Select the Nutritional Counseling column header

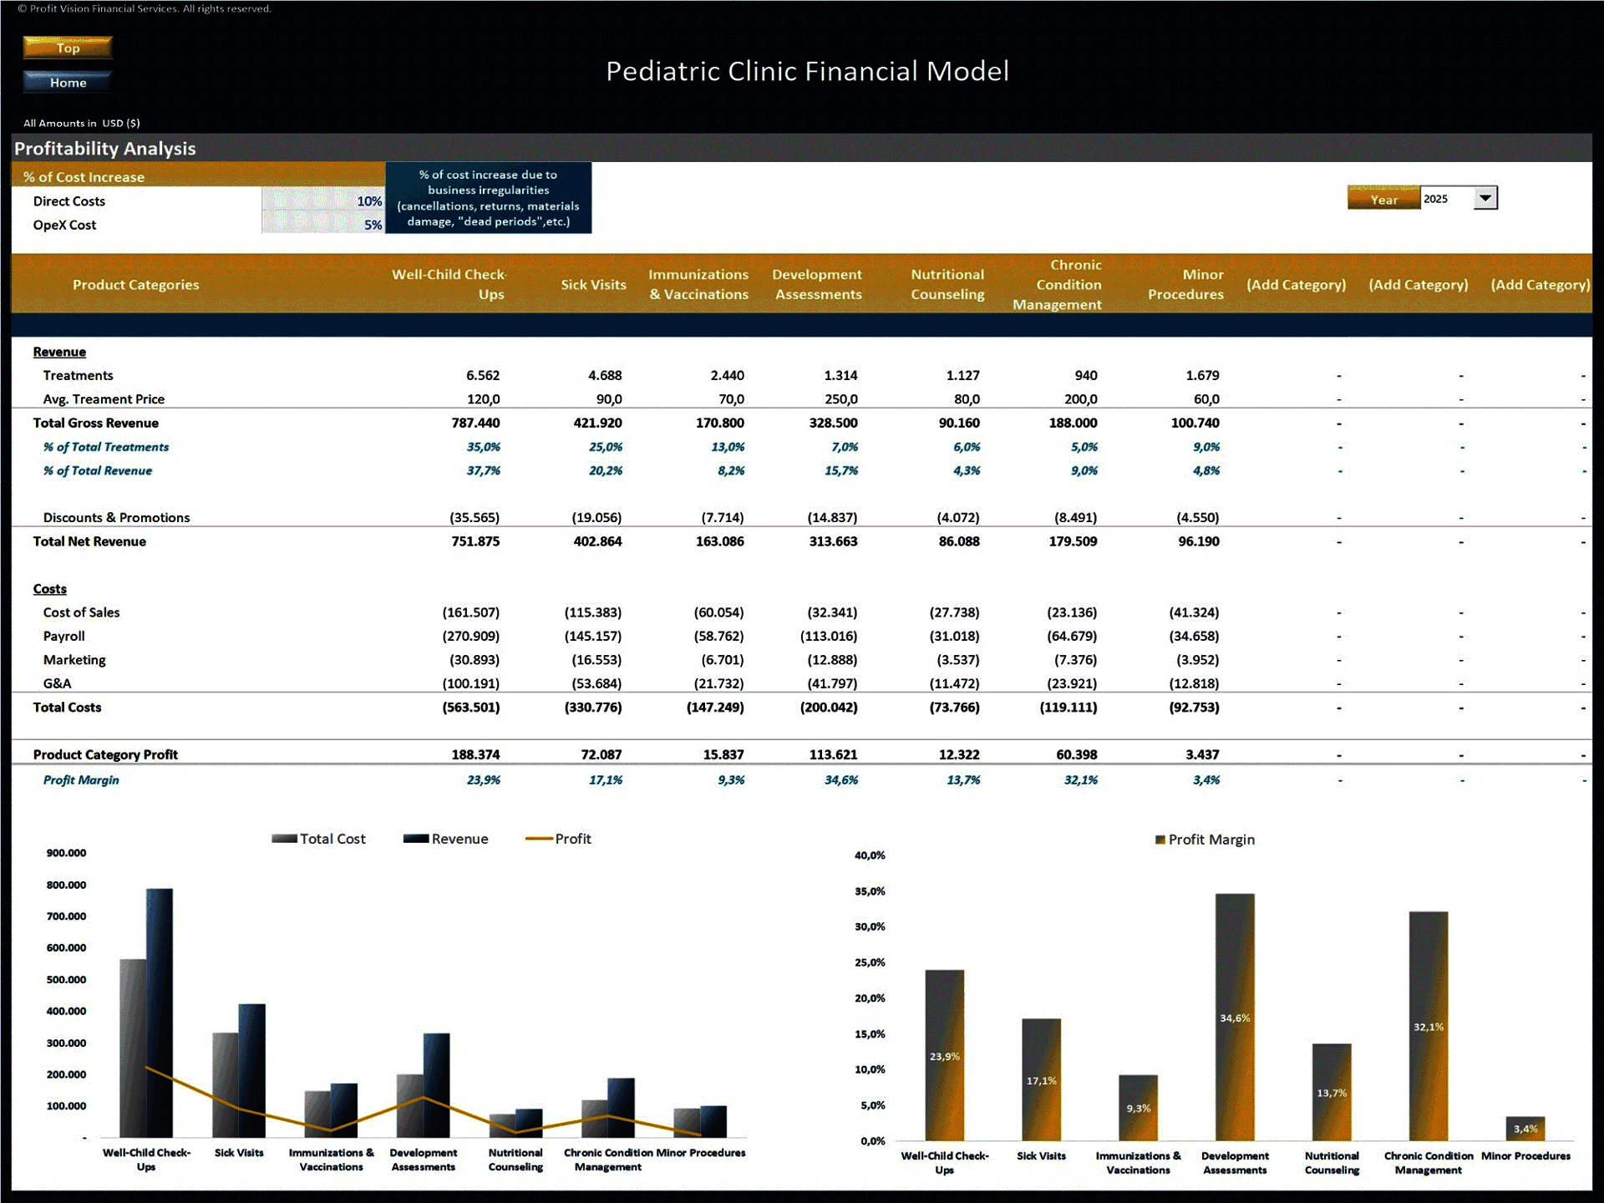point(947,284)
